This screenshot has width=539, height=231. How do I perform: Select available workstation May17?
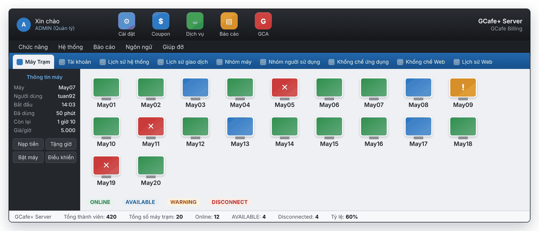point(418,131)
